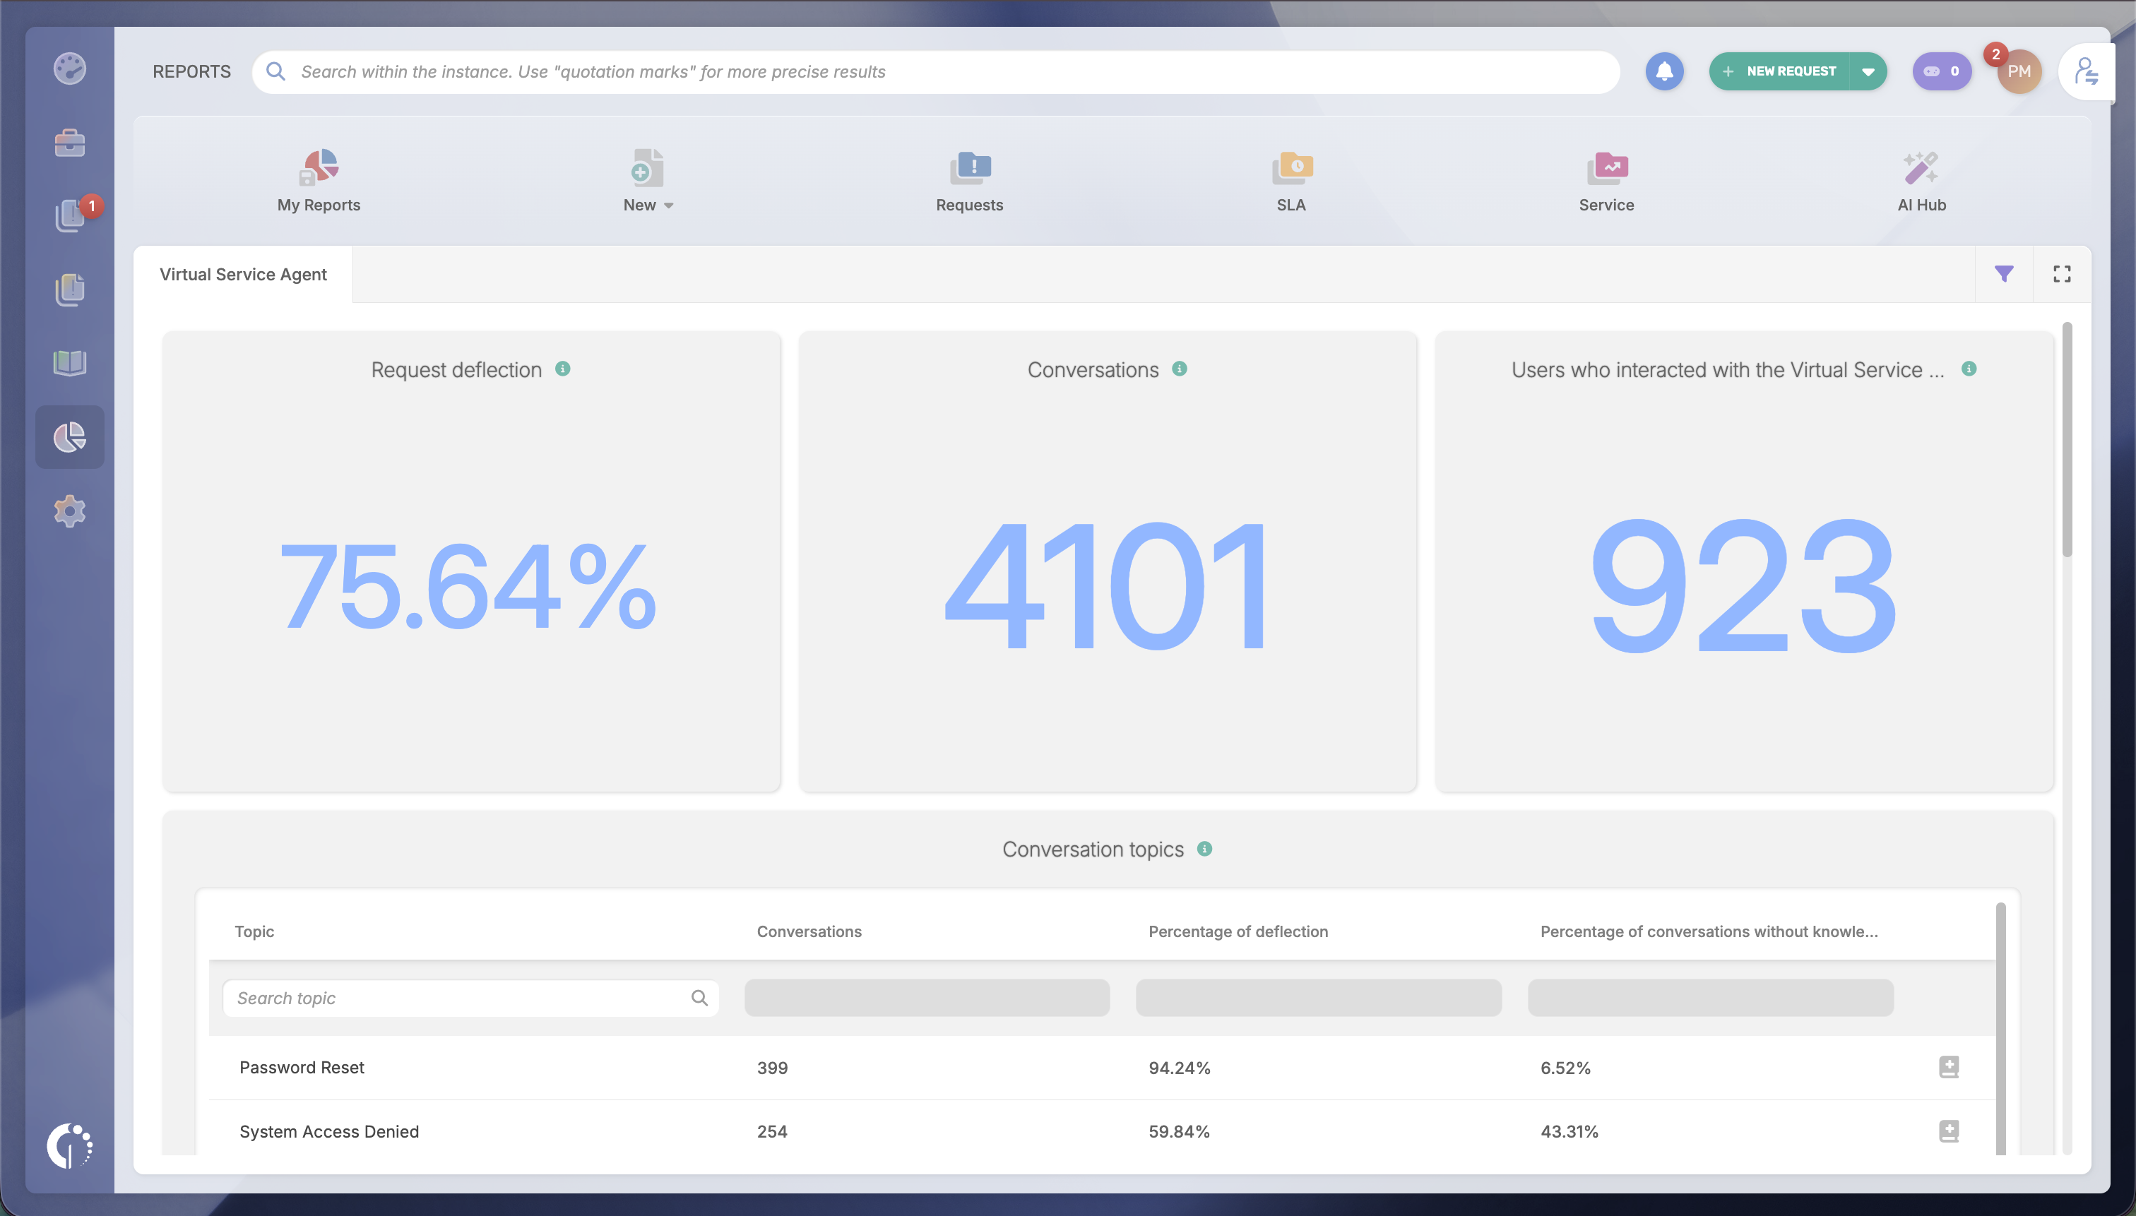Open the AI Hub reports category
The width and height of the screenshot is (2136, 1216).
1921,181
